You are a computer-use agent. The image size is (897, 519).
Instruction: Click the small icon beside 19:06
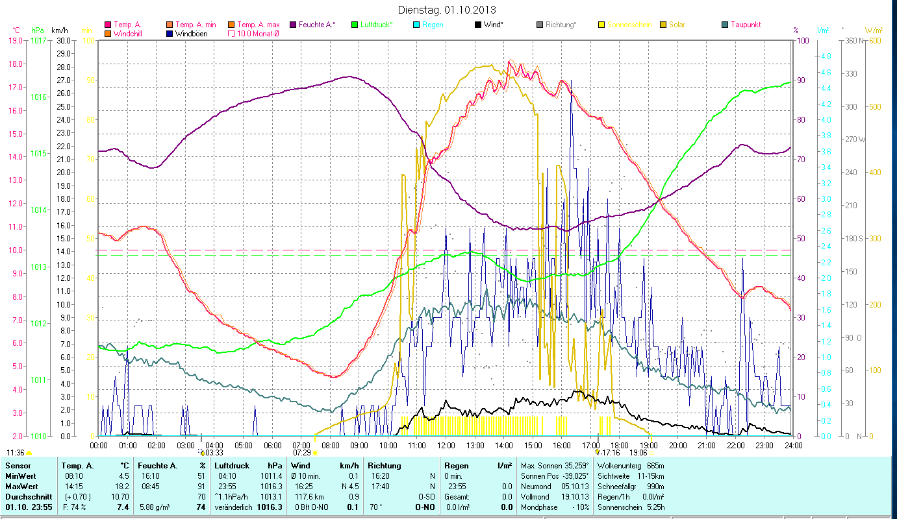coord(651,452)
